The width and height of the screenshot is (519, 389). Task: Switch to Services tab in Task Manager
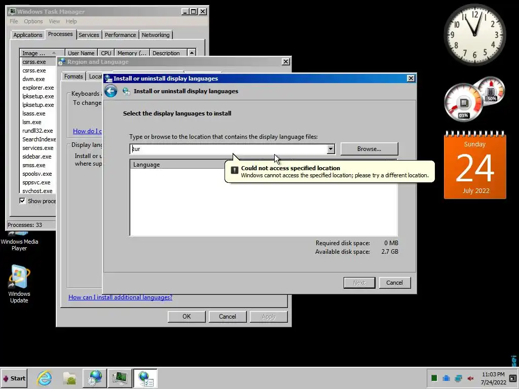(89, 35)
